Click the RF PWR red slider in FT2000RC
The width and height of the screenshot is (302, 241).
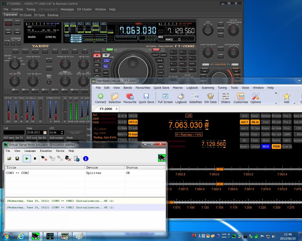click(x=8, y=110)
